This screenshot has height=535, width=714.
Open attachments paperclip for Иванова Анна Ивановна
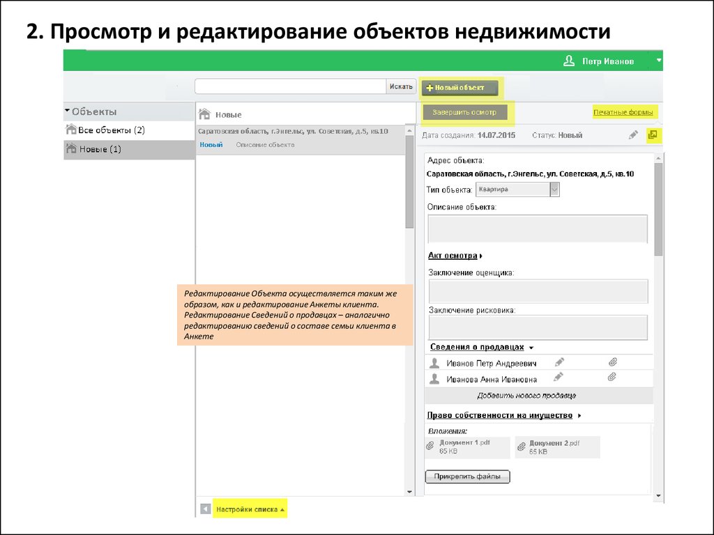(x=612, y=377)
